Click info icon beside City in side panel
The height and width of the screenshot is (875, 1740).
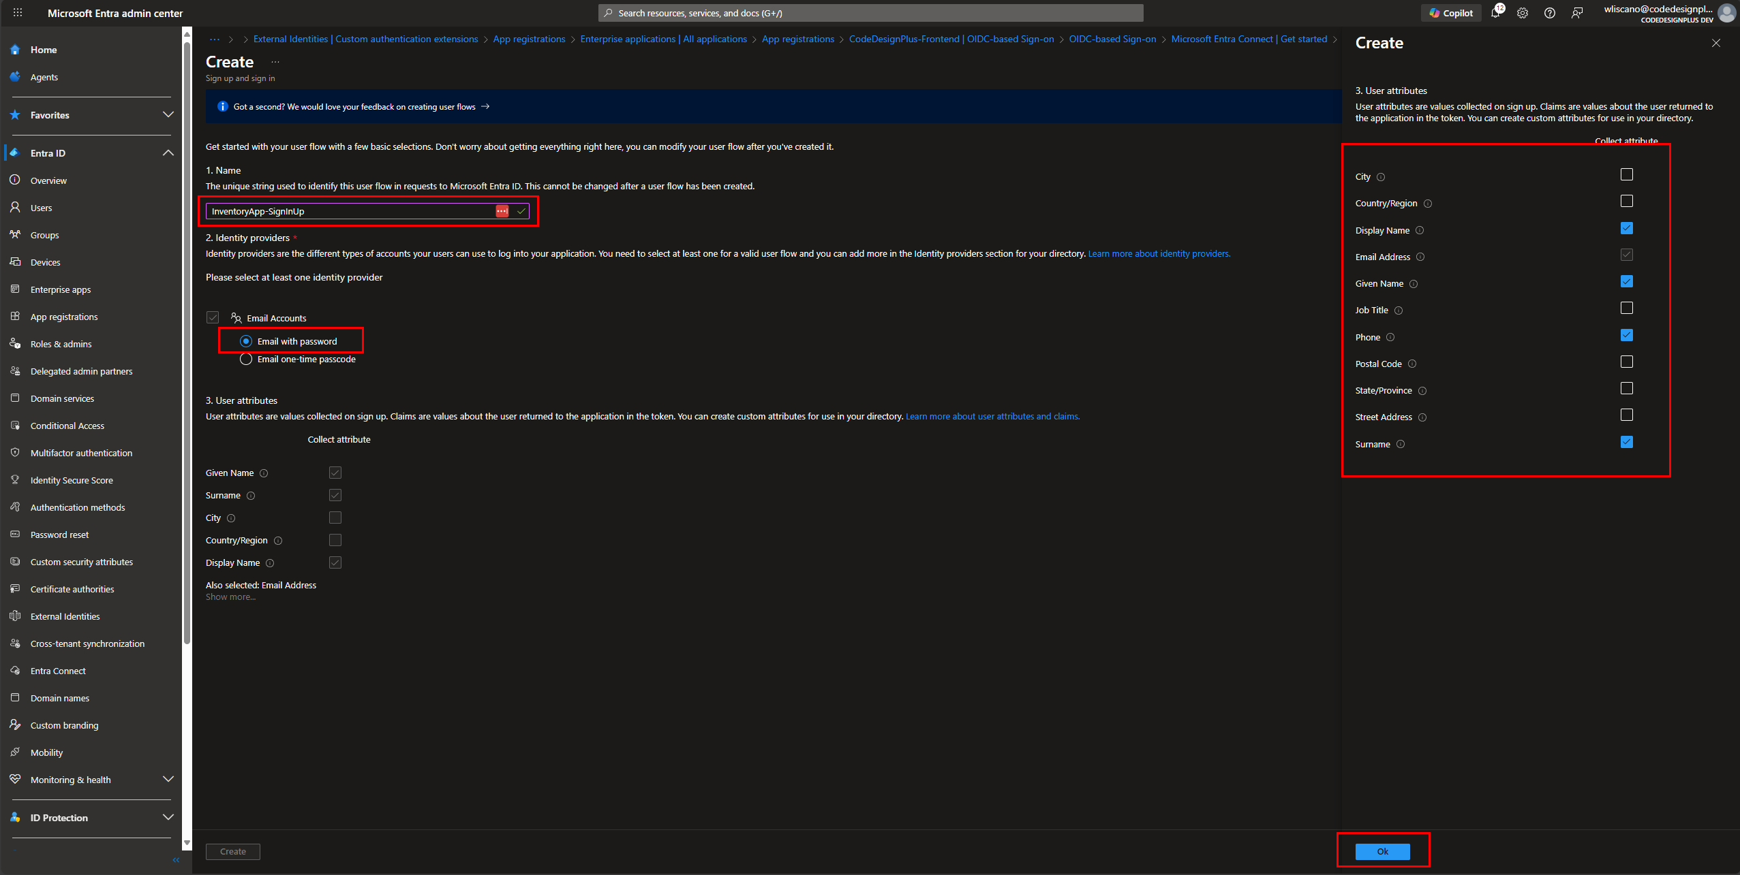(1381, 177)
